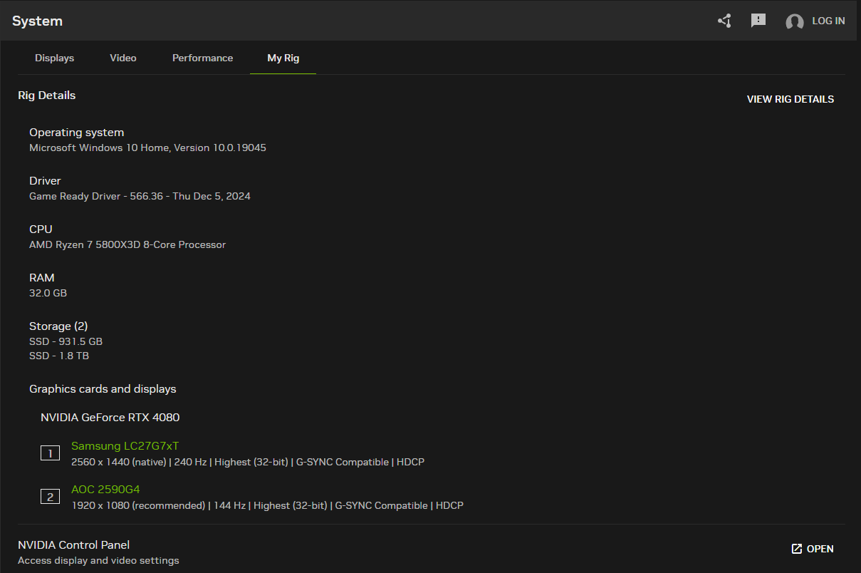
Task: Switch to the Displays tab
Action: click(x=55, y=58)
